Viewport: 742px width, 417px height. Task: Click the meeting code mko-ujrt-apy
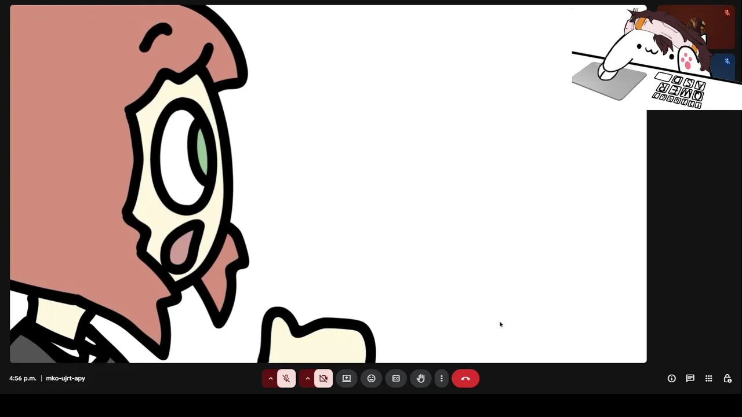(66, 378)
